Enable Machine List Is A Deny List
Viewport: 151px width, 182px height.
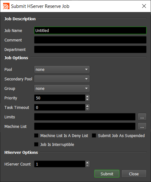click(36, 135)
